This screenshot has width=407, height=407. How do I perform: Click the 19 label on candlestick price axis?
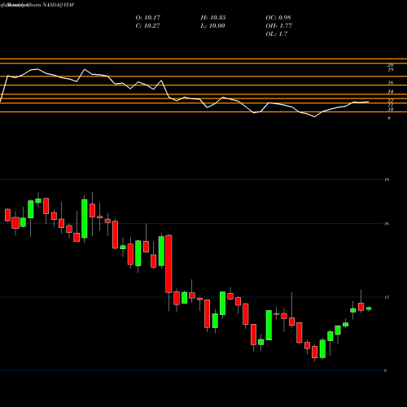[x=387, y=180]
